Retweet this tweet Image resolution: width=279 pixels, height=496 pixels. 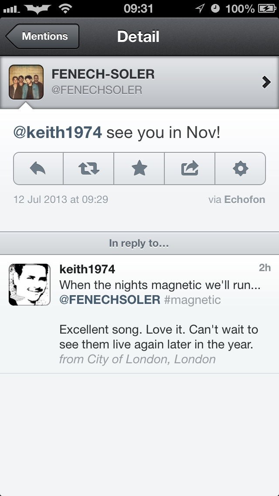point(88,168)
